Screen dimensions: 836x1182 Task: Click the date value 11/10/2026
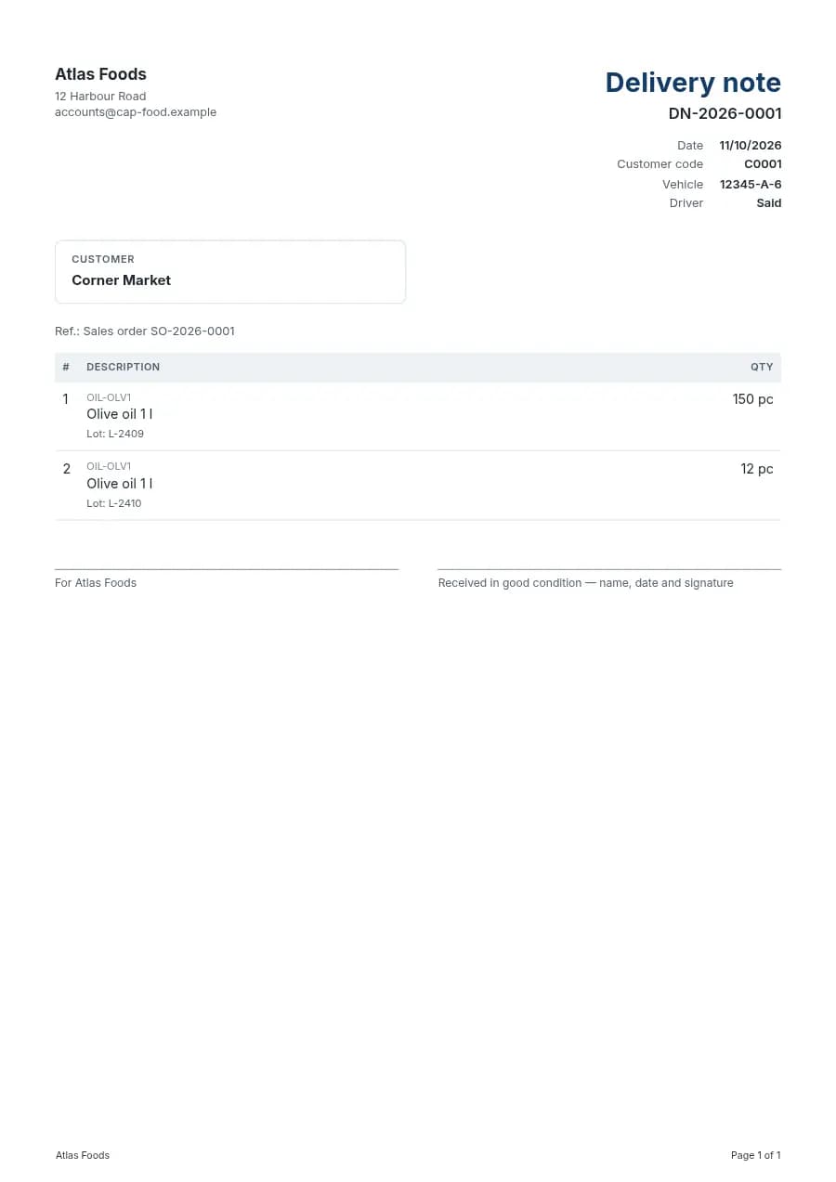pyautogui.click(x=751, y=146)
